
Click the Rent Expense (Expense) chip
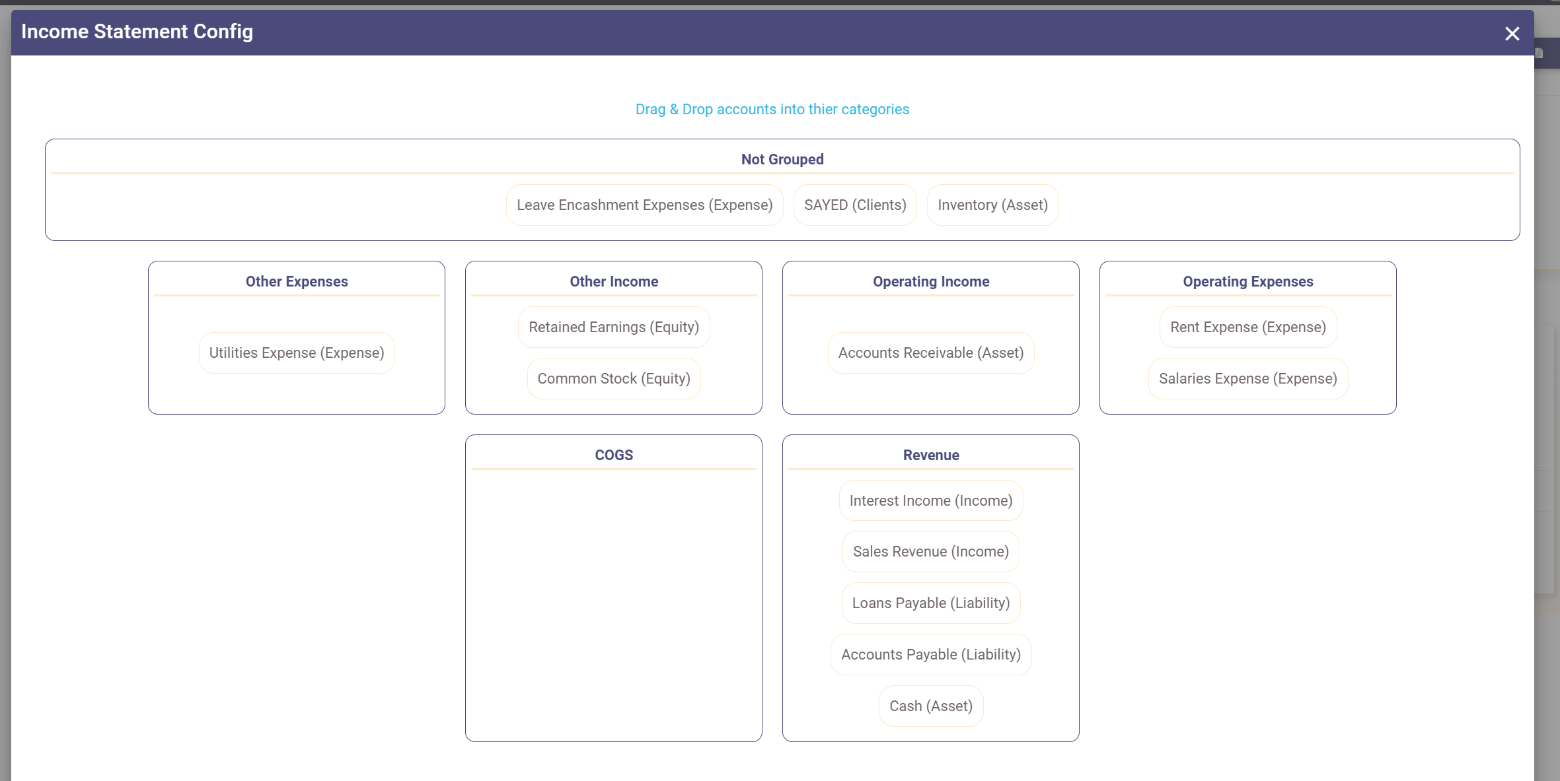point(1247,327)
